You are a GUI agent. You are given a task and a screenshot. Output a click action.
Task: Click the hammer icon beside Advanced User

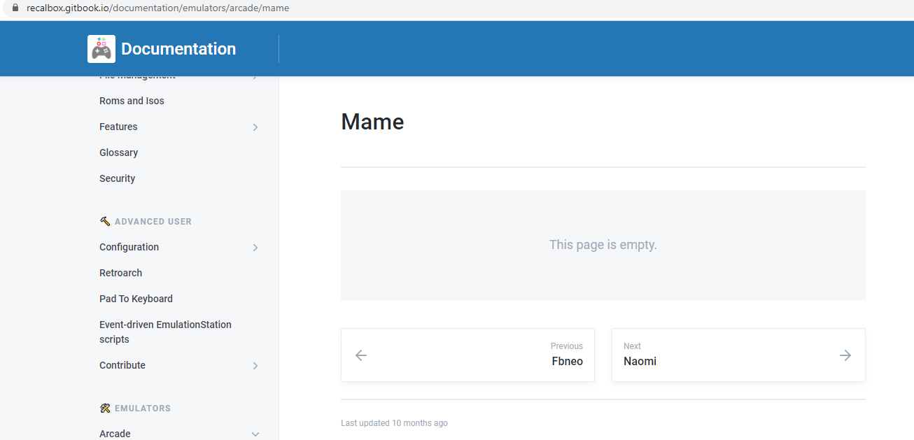coord(105,221)
